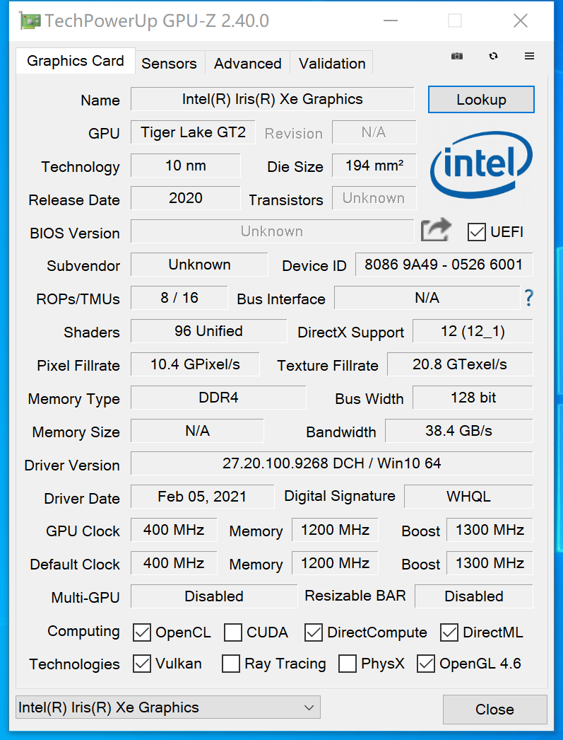Screen dimensions: 563x740
Task: Click the GPU-Z title bar app icon
Action: [x=30, y=21]
